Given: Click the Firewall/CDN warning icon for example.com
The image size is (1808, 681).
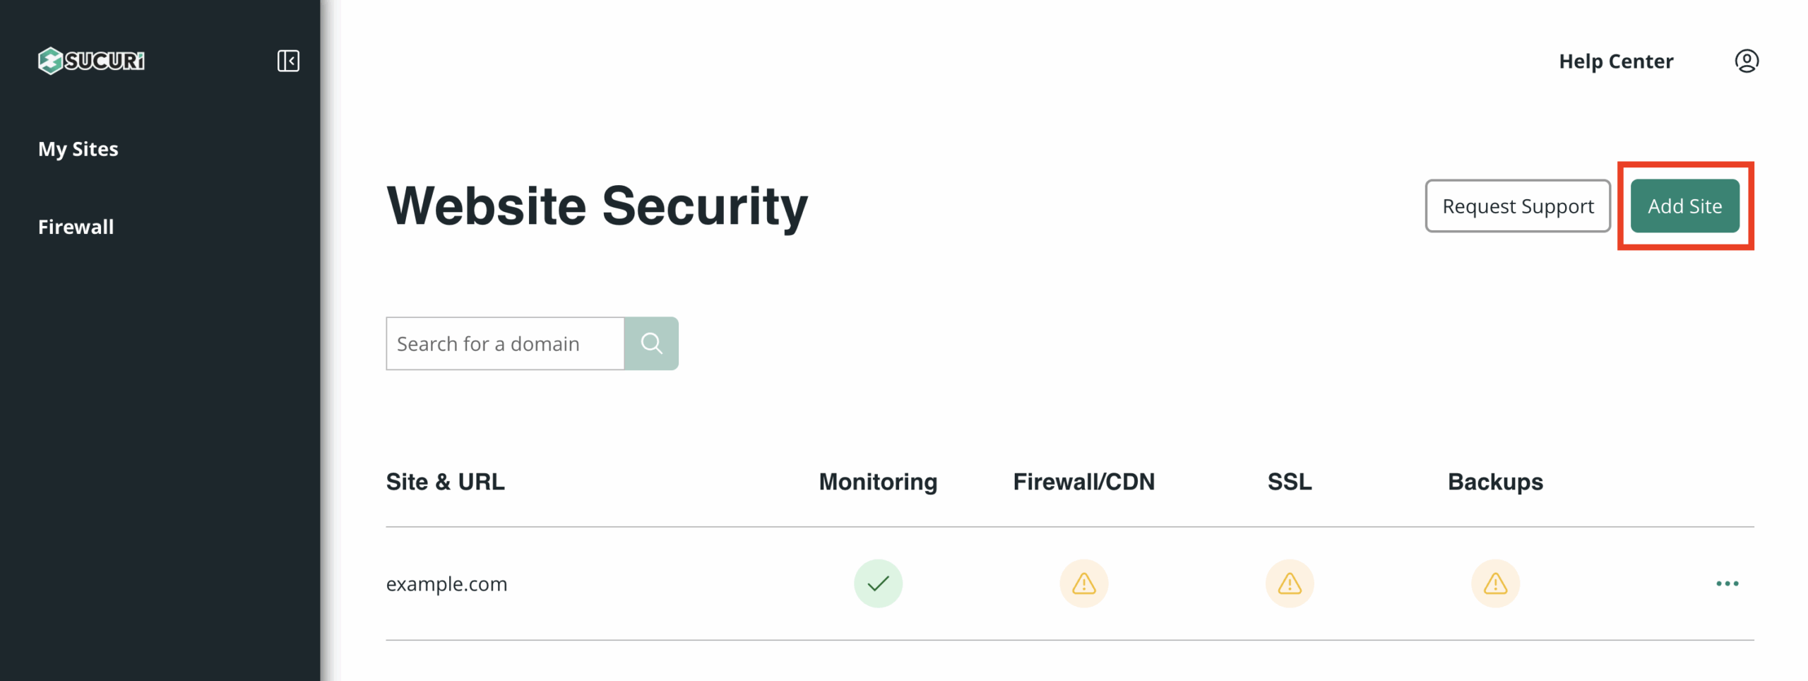Looking at the screenshot, I should [1083, 584].
